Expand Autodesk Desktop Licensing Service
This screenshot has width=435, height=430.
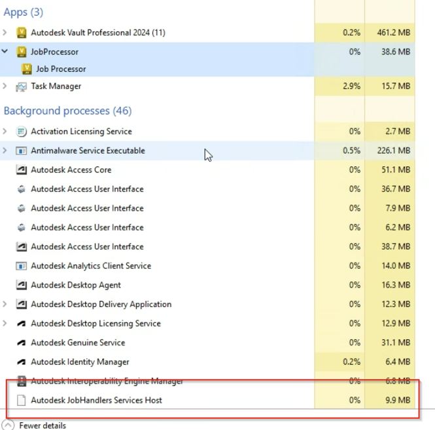(x=5, y=323)
